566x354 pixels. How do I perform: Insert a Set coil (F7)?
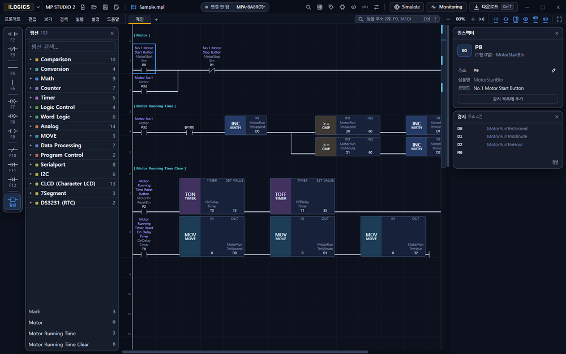tap(12, 103)
